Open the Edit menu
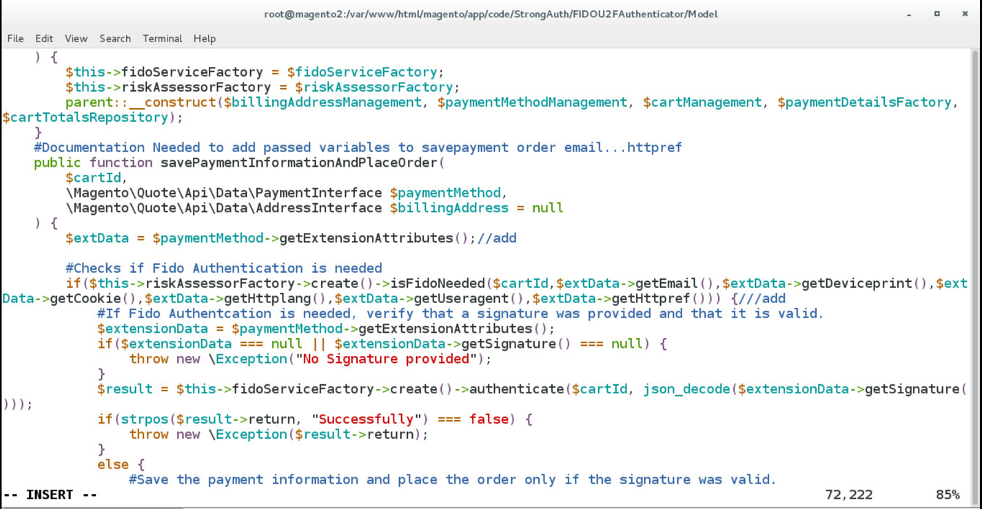The height and width of the screenshot is (509, 982). coord(44,39)
